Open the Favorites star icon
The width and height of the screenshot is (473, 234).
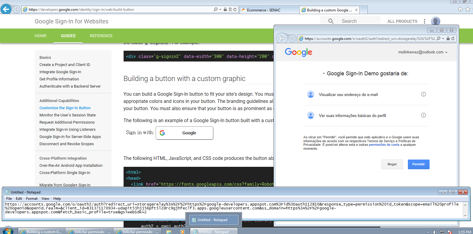pyautogui.click(x=468, y=9)
